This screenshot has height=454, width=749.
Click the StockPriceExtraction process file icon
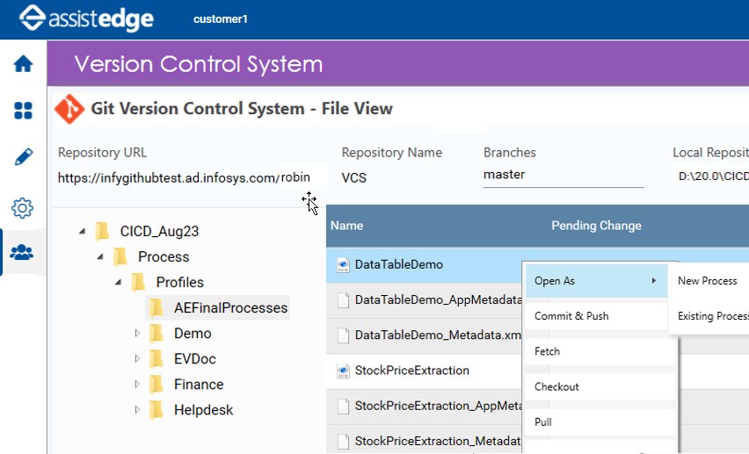[x=343, y=371]
